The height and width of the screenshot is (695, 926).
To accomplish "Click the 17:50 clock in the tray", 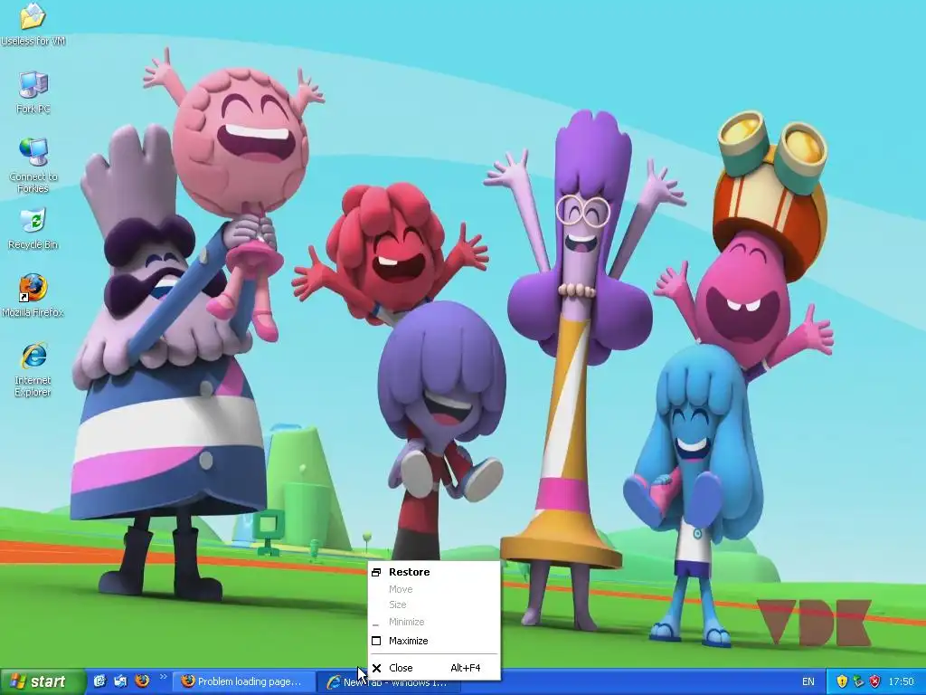I will (901, 681).
